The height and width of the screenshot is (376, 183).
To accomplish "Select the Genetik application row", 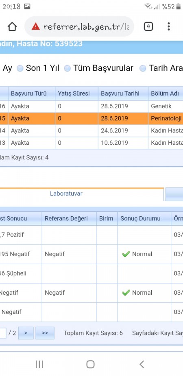I will click(x=91, y=106).
